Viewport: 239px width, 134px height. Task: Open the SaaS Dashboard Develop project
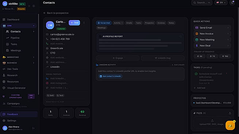pos(212,103)
